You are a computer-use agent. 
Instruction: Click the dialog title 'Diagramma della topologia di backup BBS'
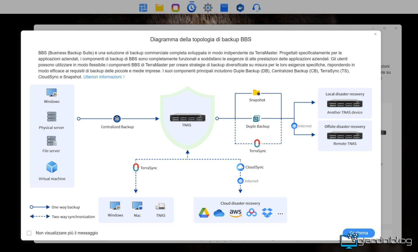(201, 39)
